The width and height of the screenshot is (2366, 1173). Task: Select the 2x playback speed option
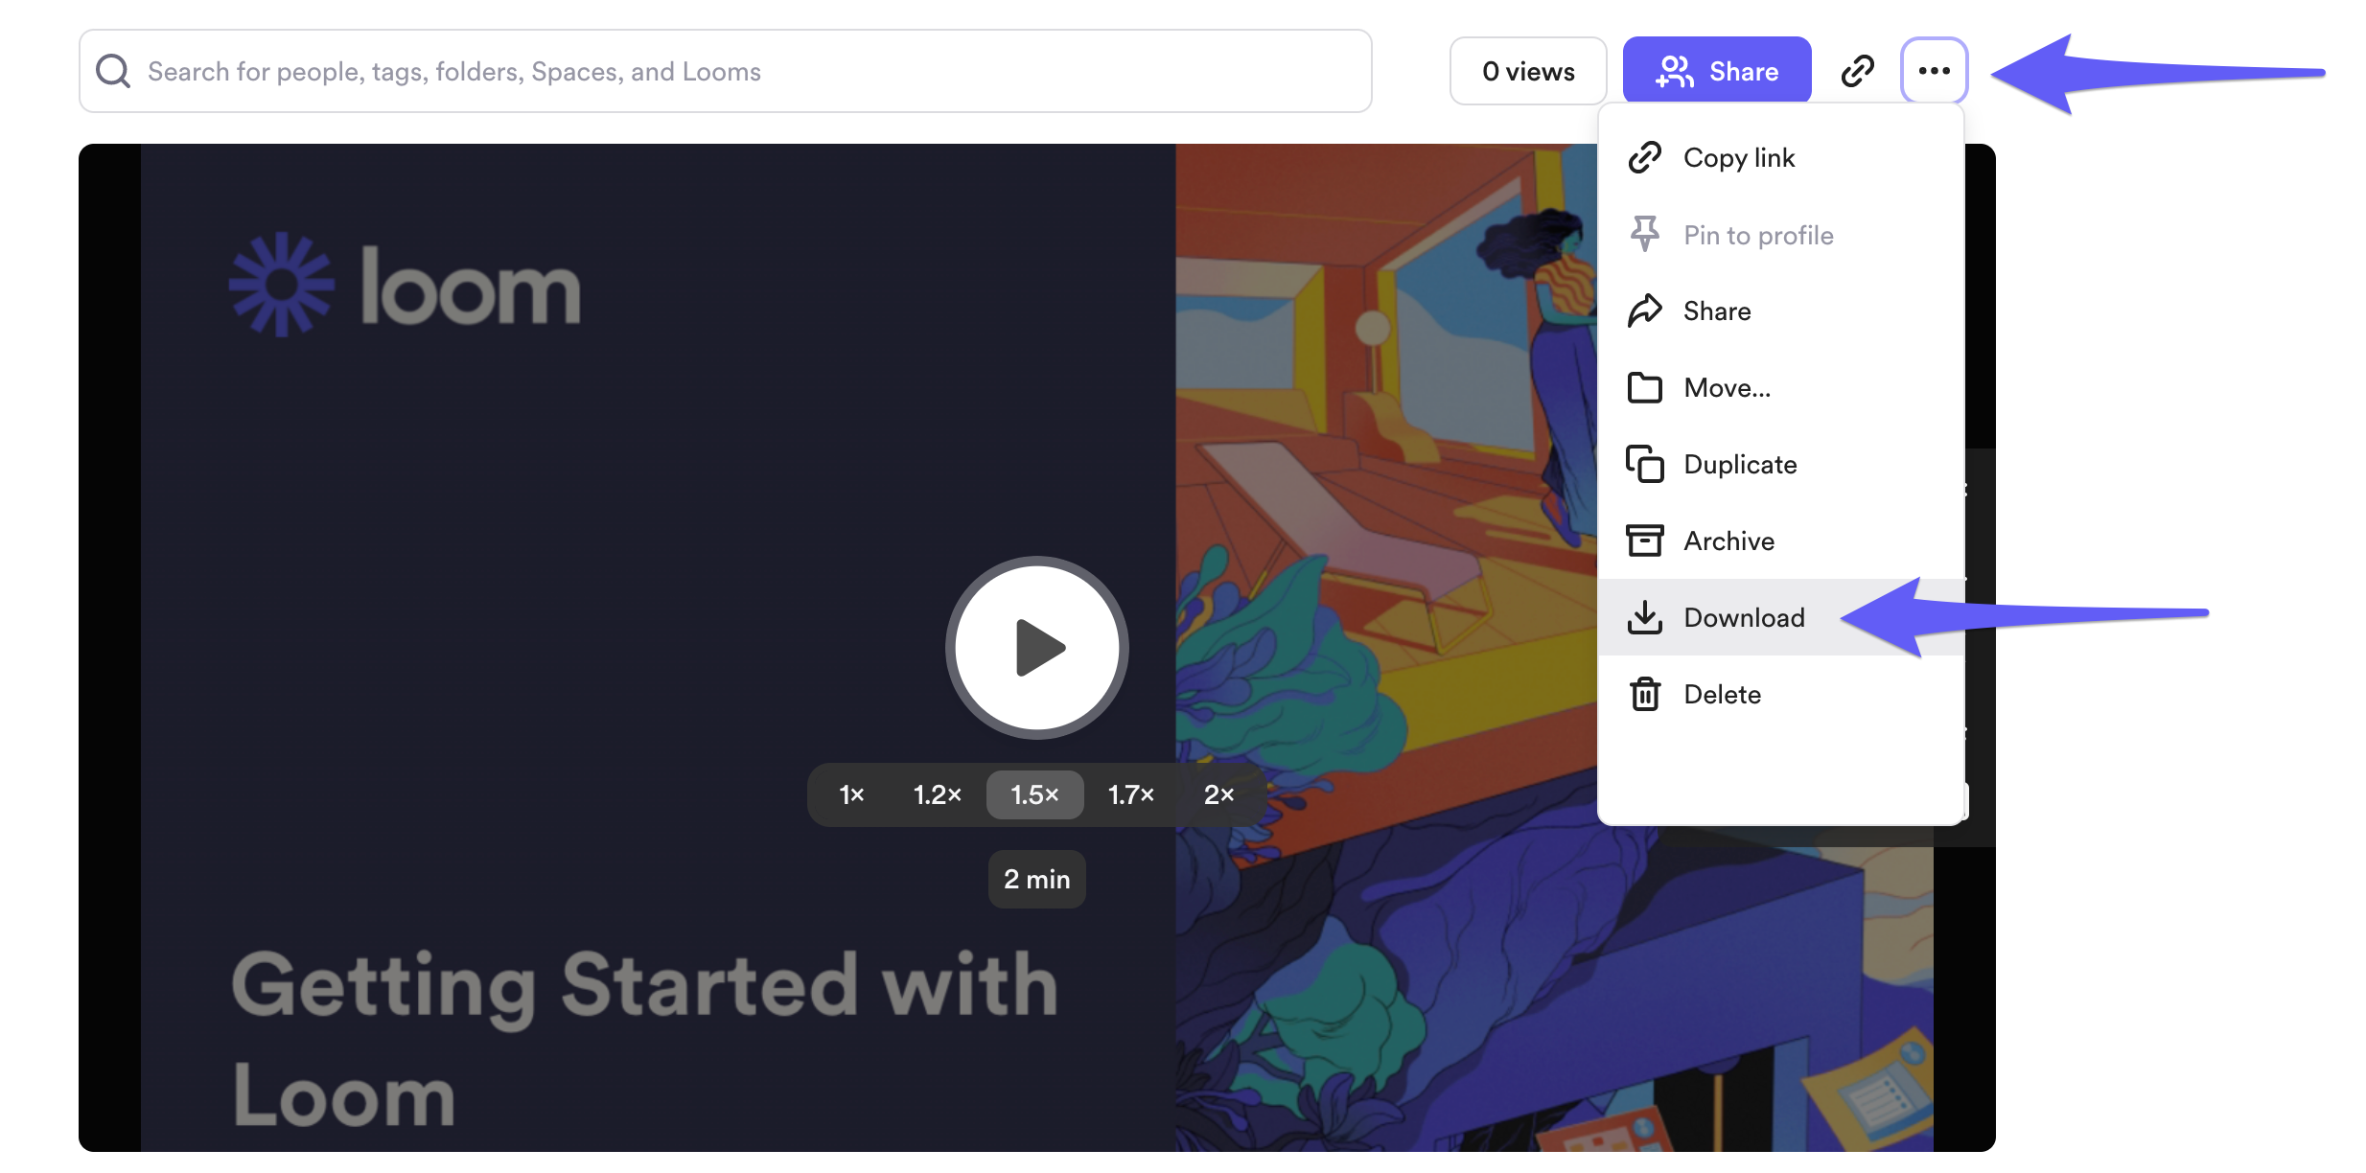click(x=1218, y=790)
